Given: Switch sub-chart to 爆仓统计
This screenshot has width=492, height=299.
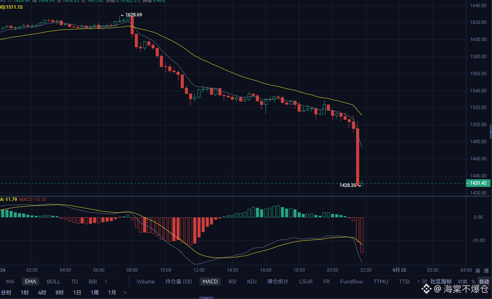Looking at the screenshot, I should click(x=278, y=282).
